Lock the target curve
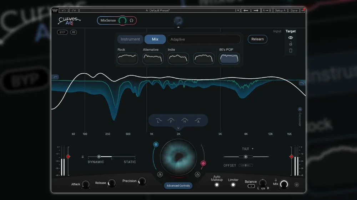Image resolution: width=357 pixels, height=200 pixels. pyautogui.click(x=291, y=44)
